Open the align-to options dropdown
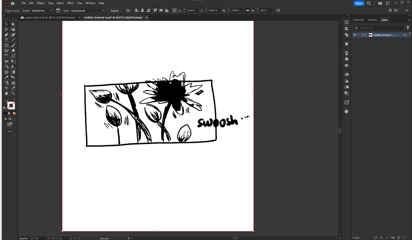 point(128,11)
